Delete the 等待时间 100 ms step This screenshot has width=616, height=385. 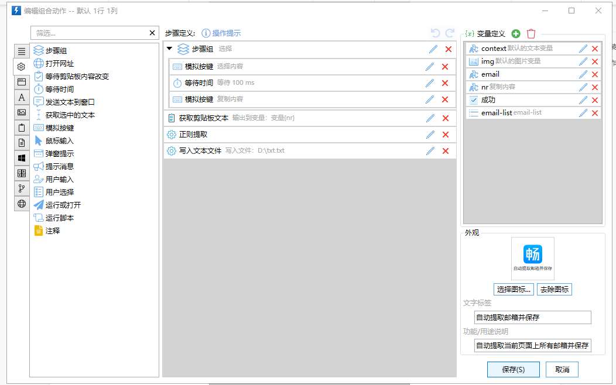444,83
